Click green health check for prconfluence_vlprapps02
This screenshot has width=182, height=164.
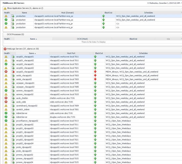click(6, 121)
